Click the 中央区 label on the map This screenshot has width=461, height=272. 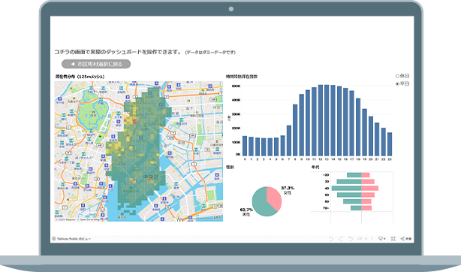(151, 177)
